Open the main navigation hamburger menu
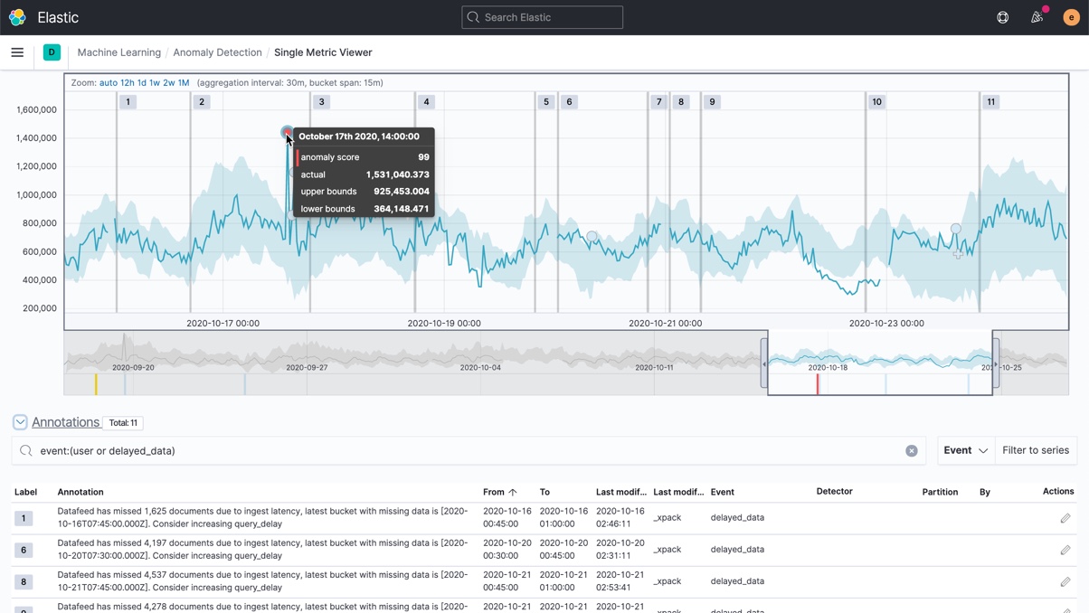Image resolution: width=1089 pixels, height=613 pixels. coord(16,52)
